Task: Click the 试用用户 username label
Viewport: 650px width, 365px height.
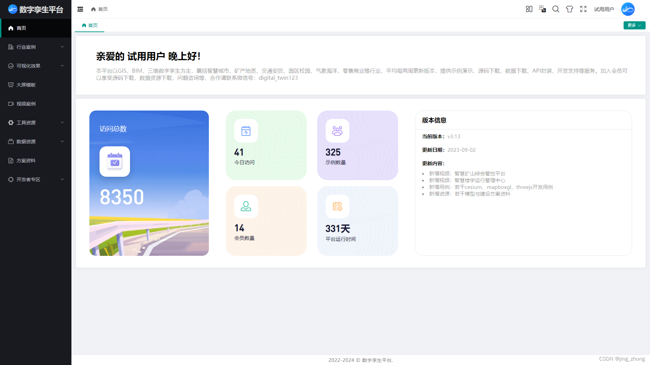Action: pos(604,9)
